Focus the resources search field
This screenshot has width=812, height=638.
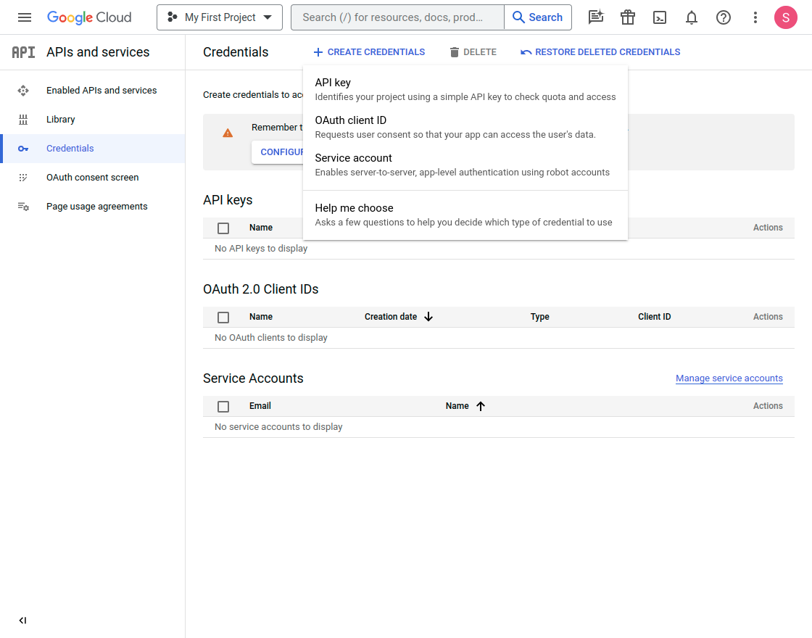pyautogui.click(x=398, y=17)
